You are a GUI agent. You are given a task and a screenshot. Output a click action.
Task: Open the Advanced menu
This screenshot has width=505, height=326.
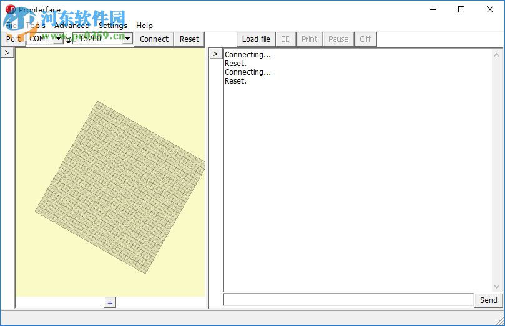click(x=72, y=26)
